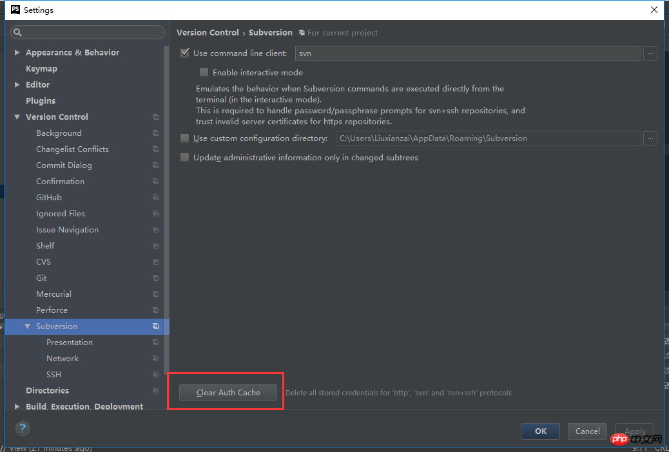Click the project-level icon beside SSH
This screenshot has height=452, width=669.
click(155, 374)
